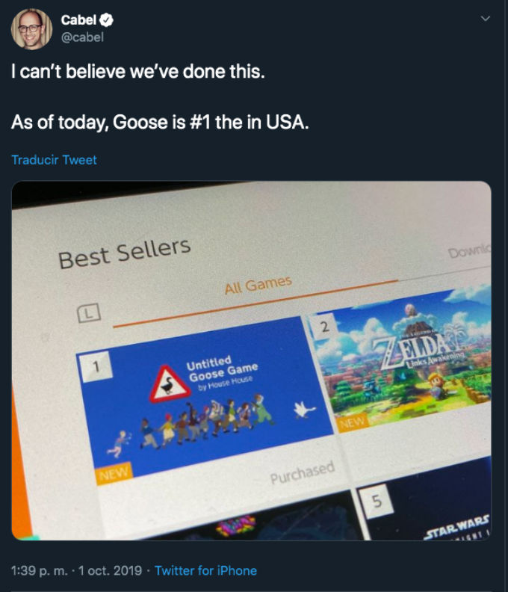Click the number 2 rank badge
Screen dimensions: 508x592
[x=324, y=326]
